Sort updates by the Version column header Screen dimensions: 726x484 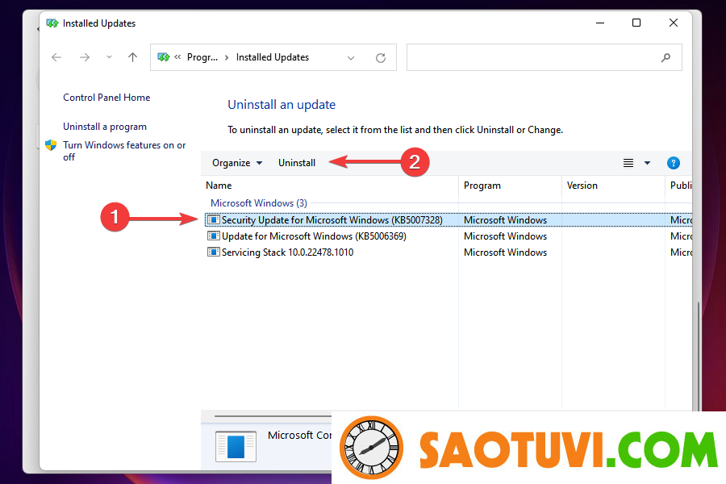tap(582, 185)
